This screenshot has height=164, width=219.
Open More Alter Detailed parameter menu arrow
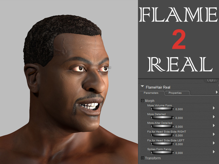click(214, 125)
